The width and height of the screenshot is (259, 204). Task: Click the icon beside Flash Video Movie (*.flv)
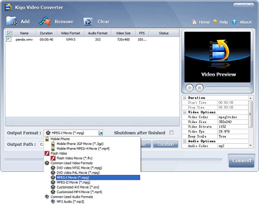53,158
